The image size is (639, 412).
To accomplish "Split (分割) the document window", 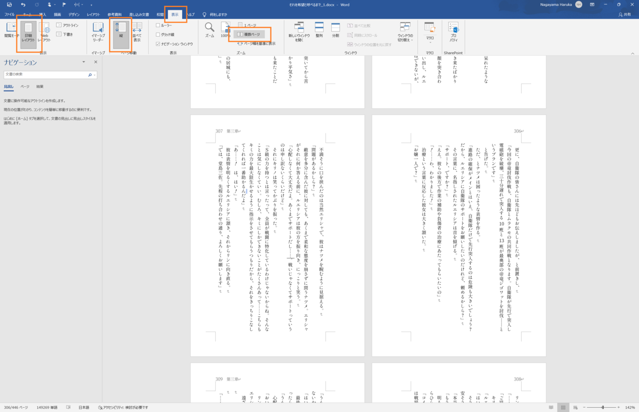I will [335, 30].
